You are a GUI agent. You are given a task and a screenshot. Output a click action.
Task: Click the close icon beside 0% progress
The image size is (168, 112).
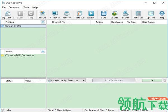(165, 80)
